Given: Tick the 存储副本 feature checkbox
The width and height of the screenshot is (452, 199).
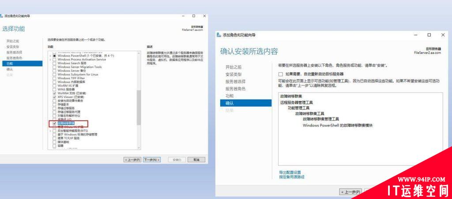Looking at the screenshot, I should pos(54,104).
